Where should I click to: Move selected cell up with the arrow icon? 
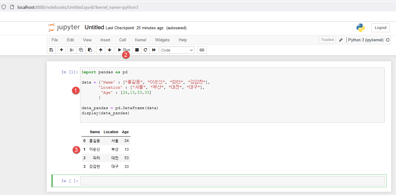pos(101,50)
